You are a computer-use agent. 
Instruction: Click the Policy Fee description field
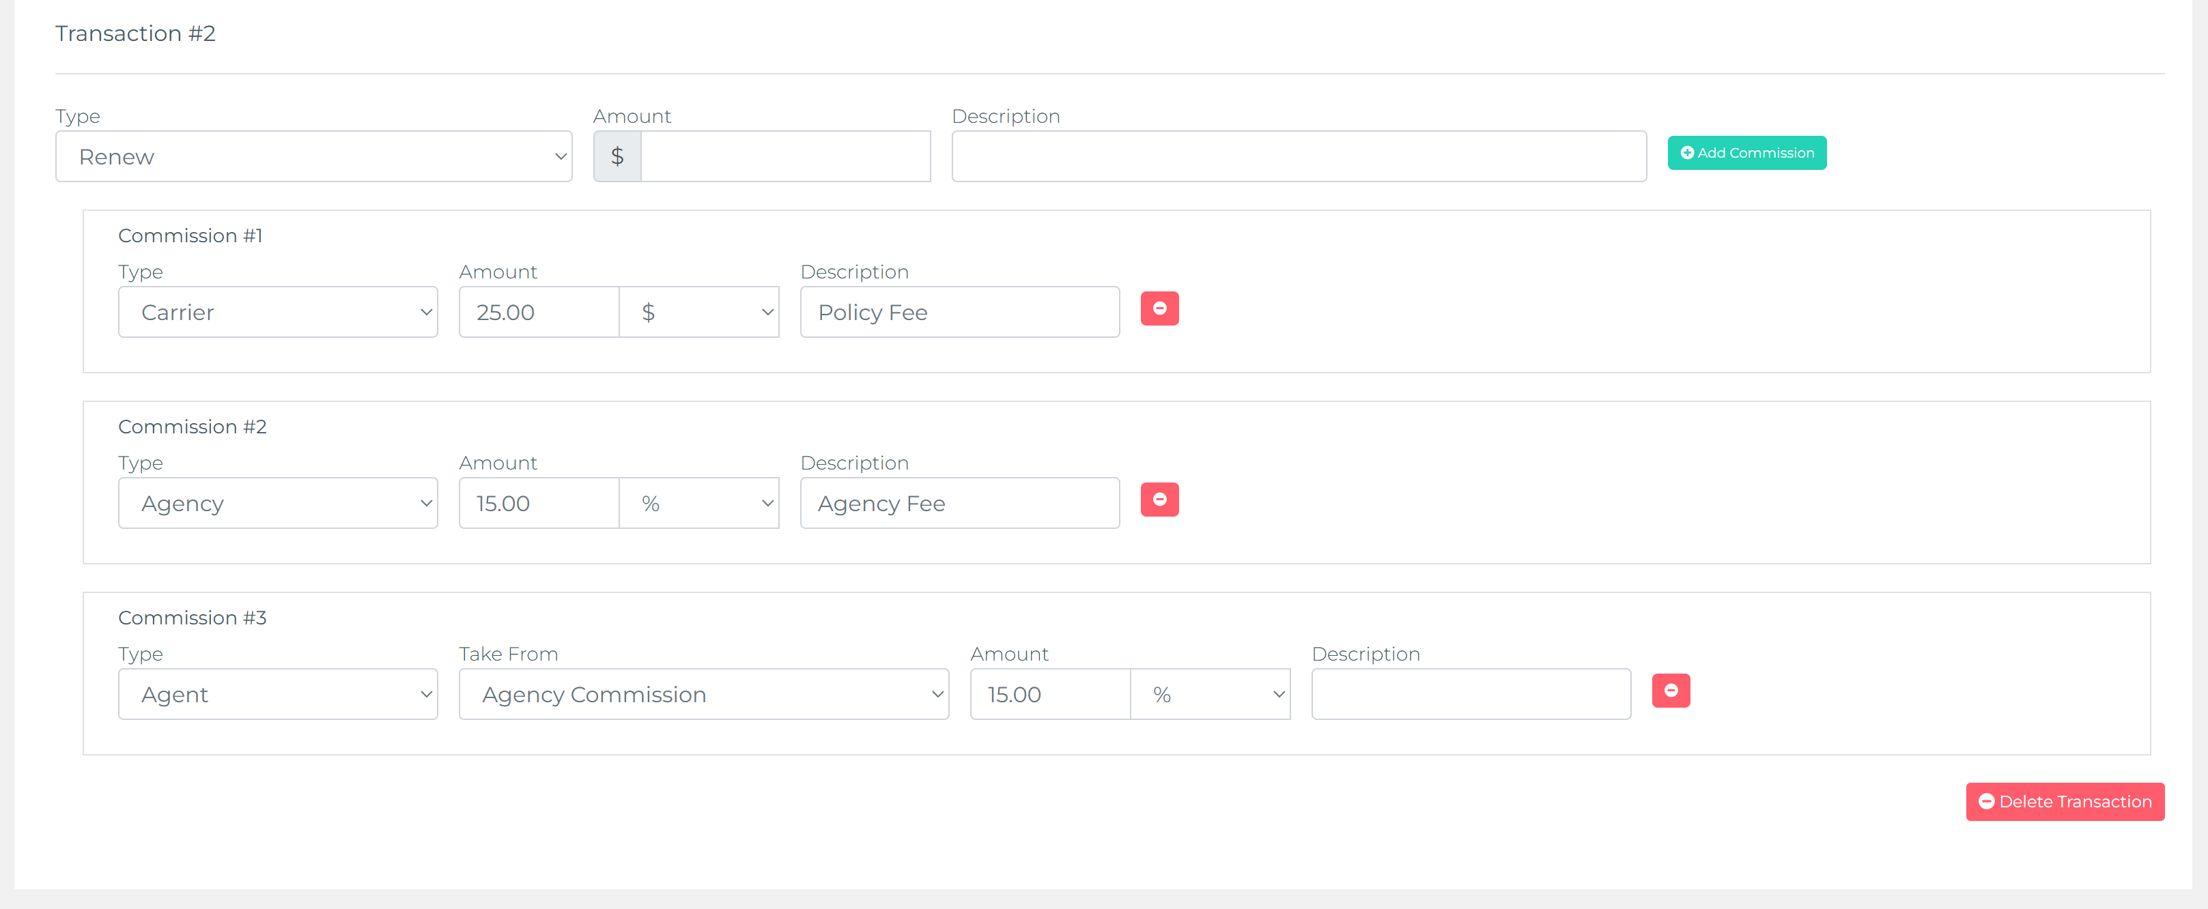click(959, 313)
